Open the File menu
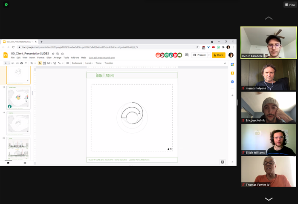 12,57
